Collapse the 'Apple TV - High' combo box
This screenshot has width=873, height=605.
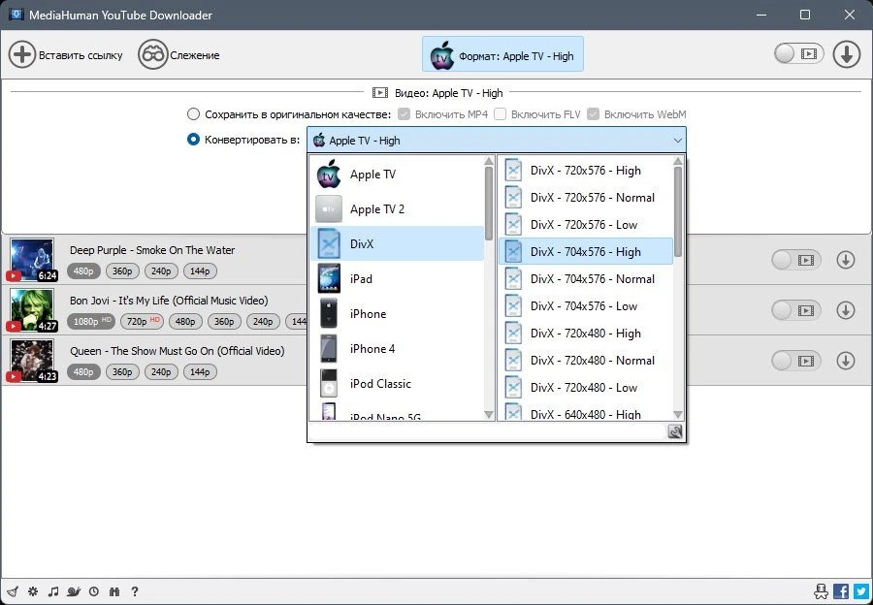(496, 141)
